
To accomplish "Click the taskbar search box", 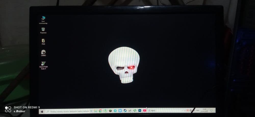I will (68, 111).
